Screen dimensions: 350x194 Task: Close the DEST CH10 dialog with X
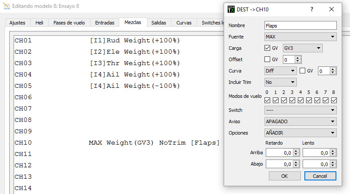tap(332, 9)
